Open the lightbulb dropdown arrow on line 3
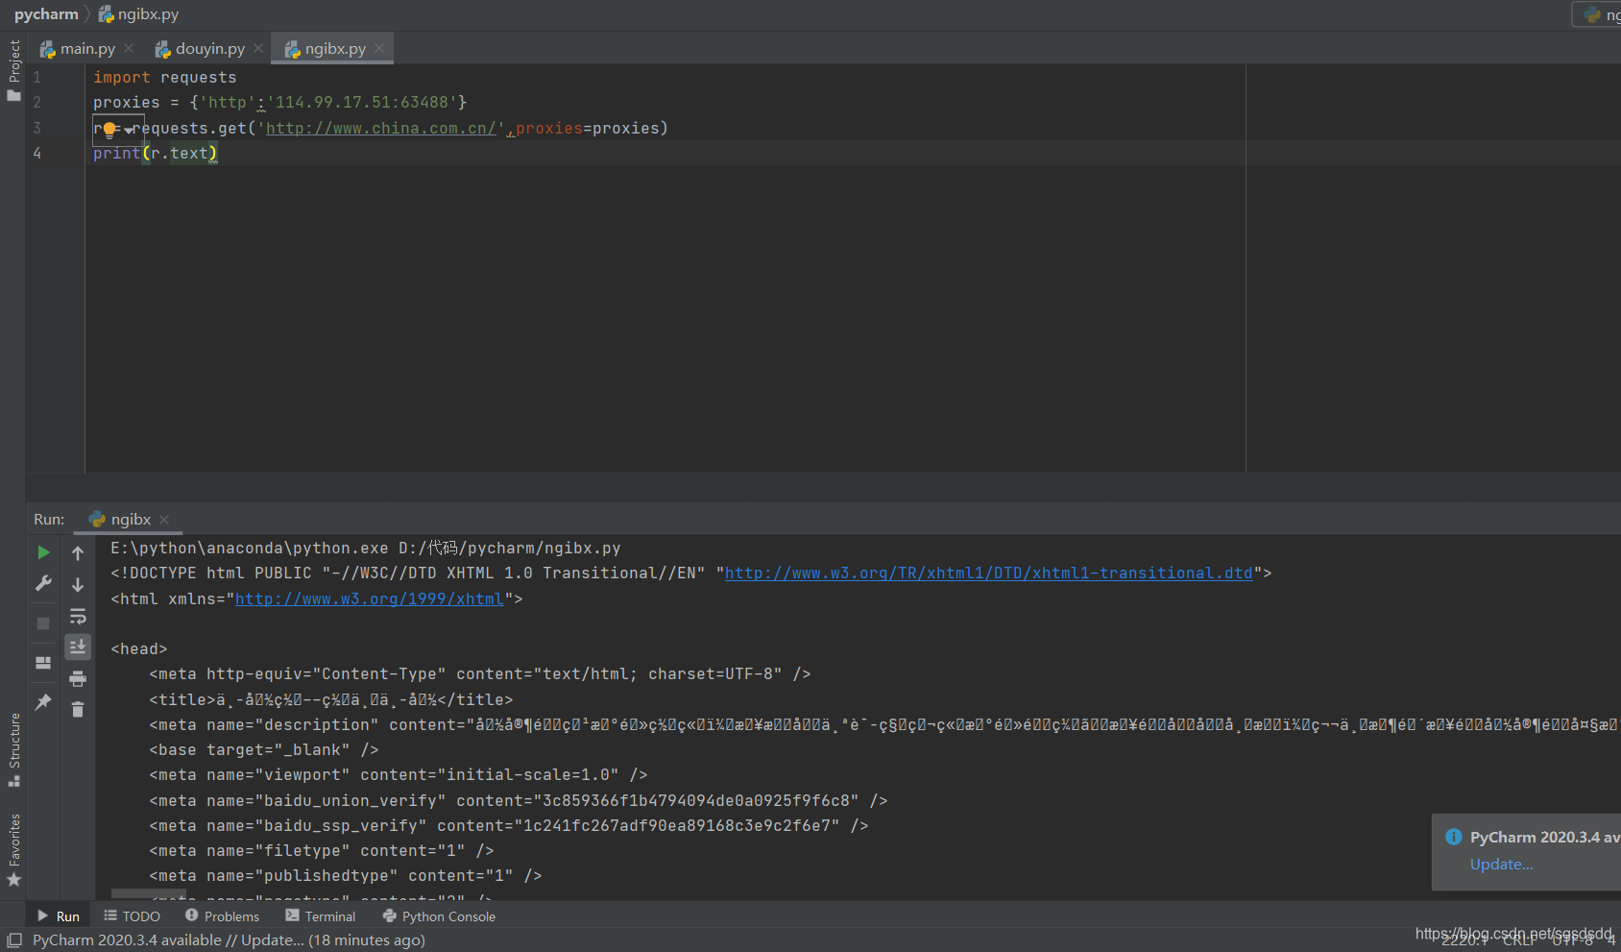This screenshot has width=1621, height=952. [x=129, y=131]
